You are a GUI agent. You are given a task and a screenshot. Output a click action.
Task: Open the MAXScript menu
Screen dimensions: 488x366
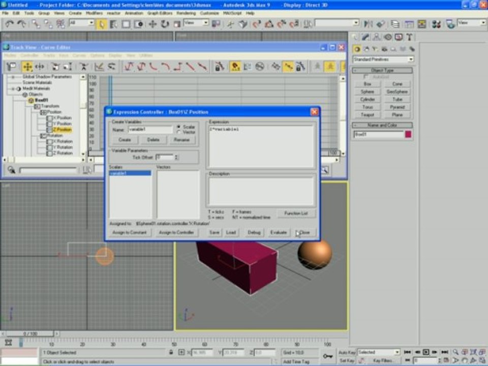[x=232, y=13]
